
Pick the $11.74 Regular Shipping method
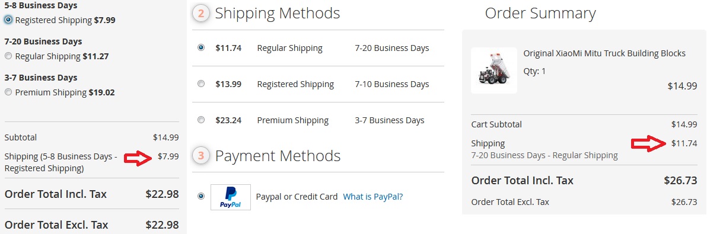(x=201, y=48)
